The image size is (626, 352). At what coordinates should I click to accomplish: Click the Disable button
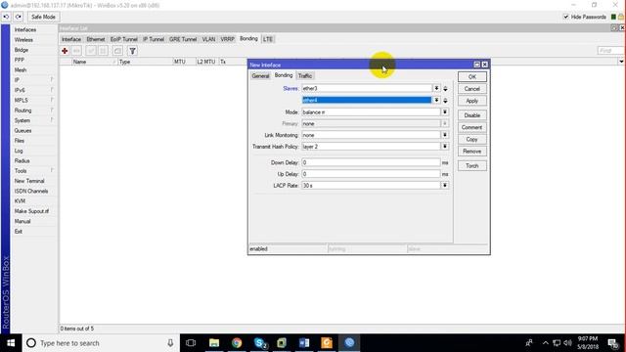pyautogui.click(x=471, y=115)
